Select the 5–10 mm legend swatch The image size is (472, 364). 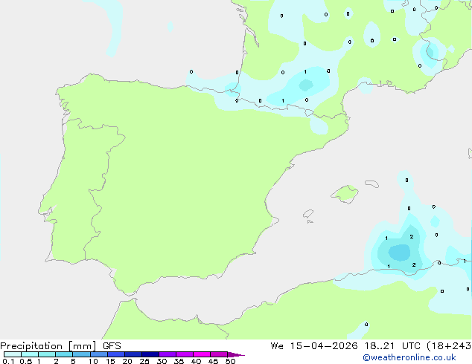tap(81, 354)
